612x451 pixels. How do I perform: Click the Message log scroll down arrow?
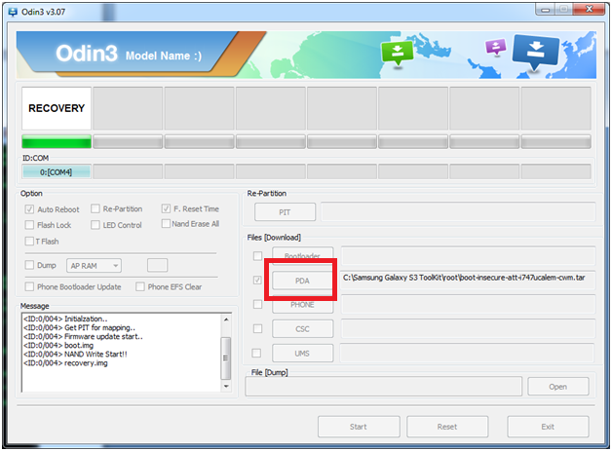tap(226, 387)
